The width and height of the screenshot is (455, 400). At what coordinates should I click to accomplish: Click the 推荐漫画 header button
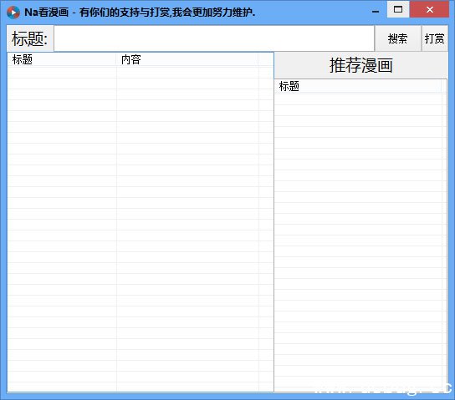tap(360, 65)
